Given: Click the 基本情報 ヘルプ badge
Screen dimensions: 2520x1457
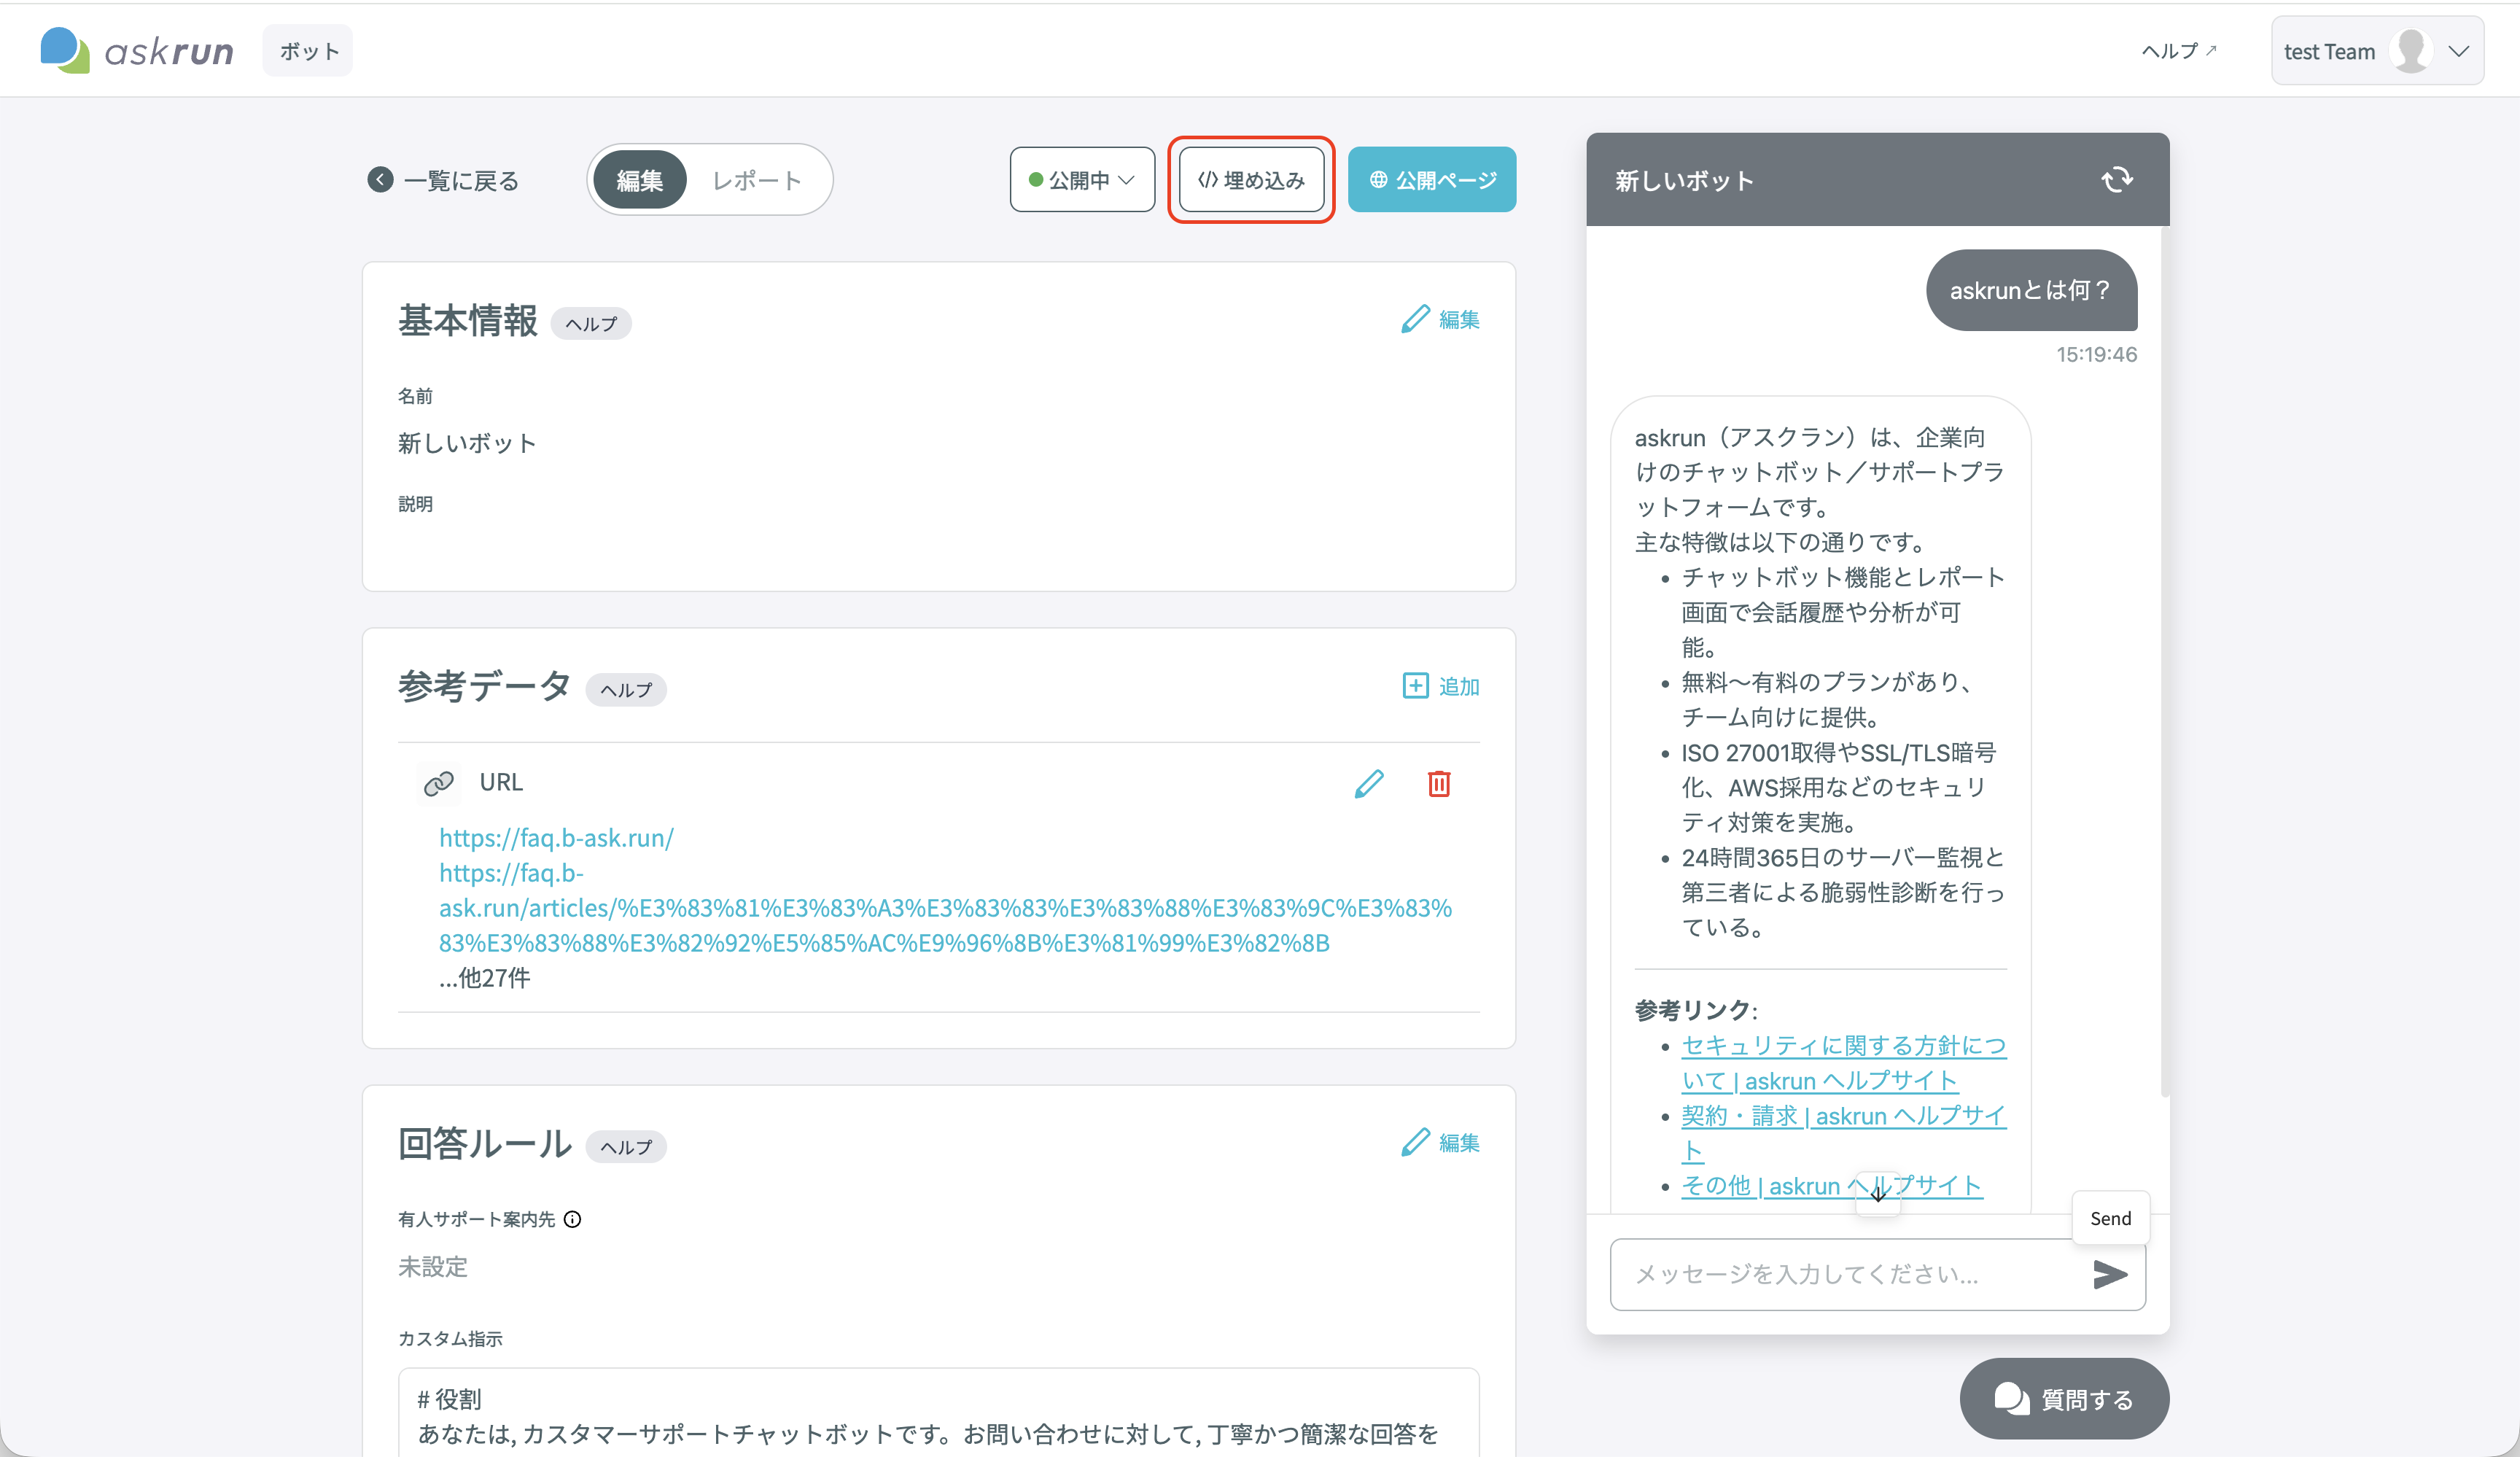Looking at the screenshot, I should [x=591, y=323].
